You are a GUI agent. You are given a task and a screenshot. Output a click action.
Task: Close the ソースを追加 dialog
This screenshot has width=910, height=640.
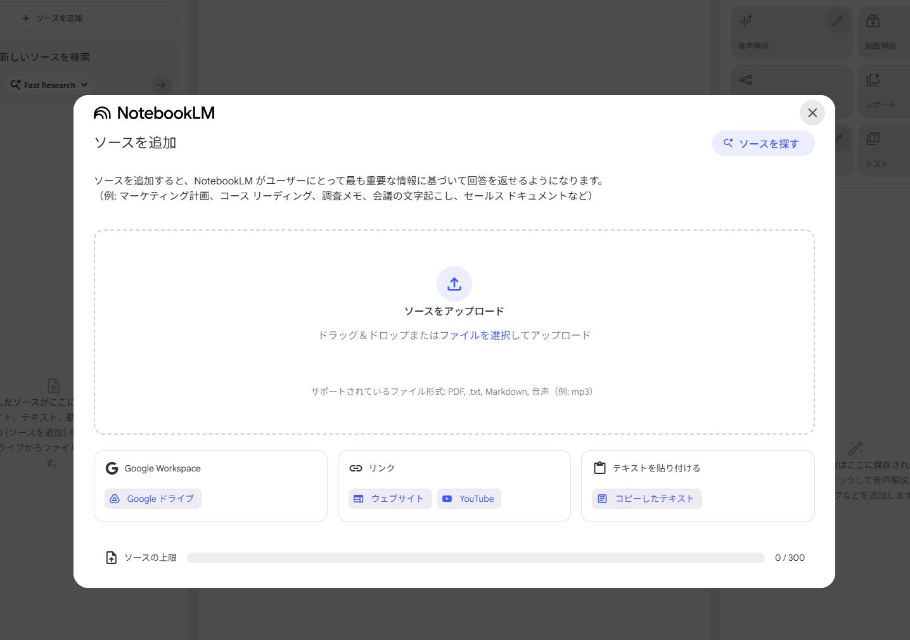tap(812, 113)
